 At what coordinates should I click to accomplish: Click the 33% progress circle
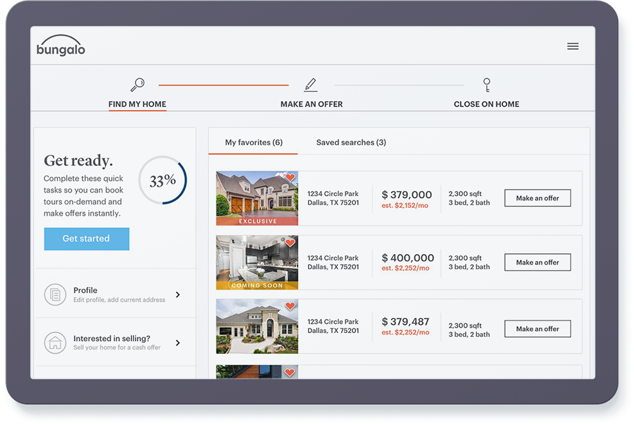tap(163, 180)
